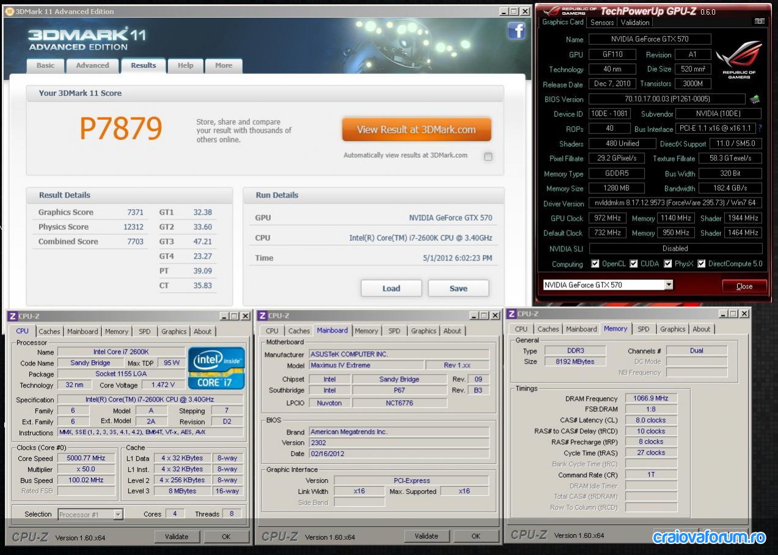This screenshot has width=778, height=555.
Task: Click the Memory Size 8192 MBytes value
Action: [x=574, y=362]
